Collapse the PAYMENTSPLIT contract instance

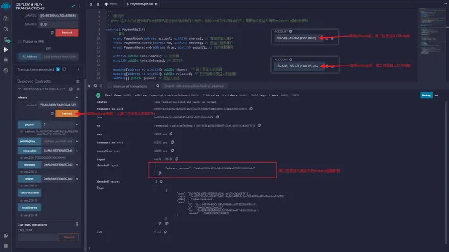coord(20,89)
